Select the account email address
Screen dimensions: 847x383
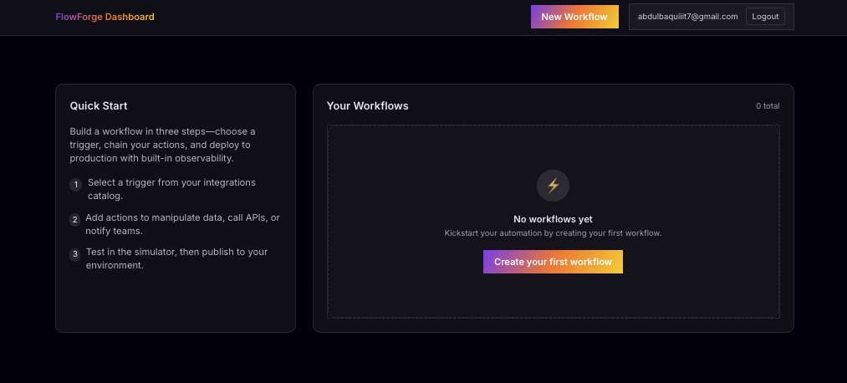tap(687, 17)
